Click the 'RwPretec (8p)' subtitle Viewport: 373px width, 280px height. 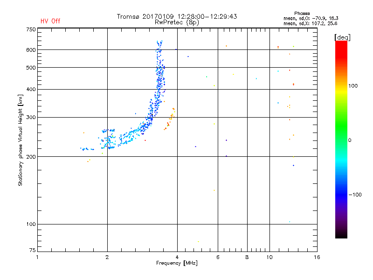[177, 22]
